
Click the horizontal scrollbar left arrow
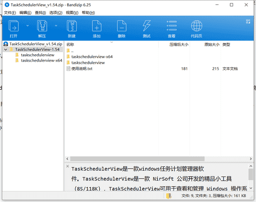tap(67, 159)
